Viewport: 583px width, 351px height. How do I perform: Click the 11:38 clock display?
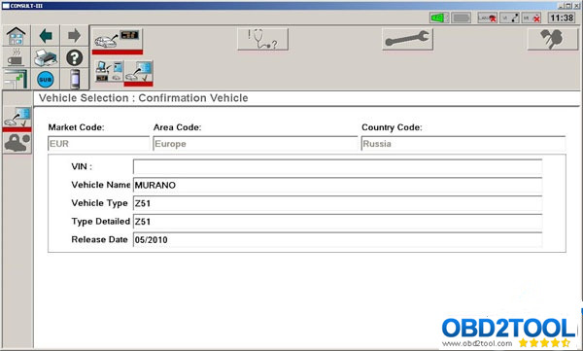[562, 18]
